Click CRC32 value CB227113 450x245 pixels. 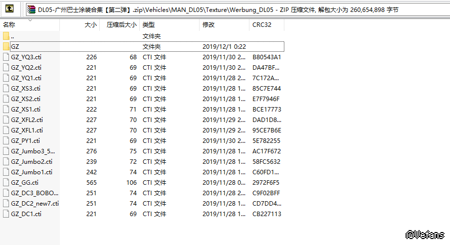267,214
